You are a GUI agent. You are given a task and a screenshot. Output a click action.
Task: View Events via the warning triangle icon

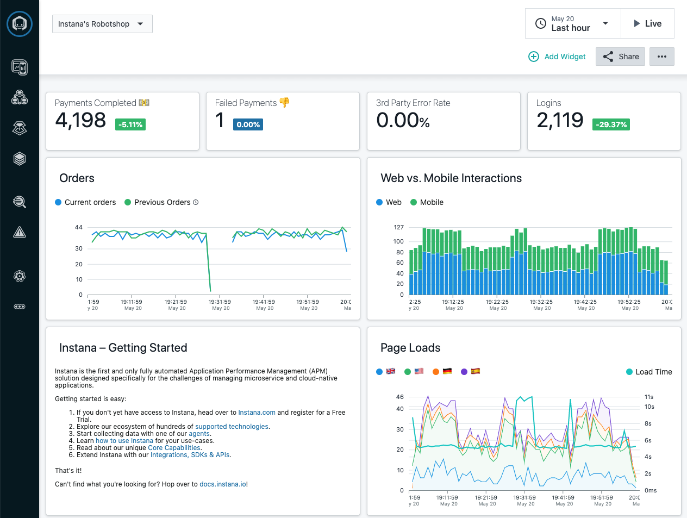click(20, 232)
